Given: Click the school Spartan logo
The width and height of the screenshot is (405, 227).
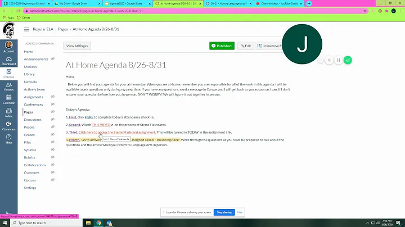Looking at the screenshot, I should pyautogui.click(x=9, y=30).
